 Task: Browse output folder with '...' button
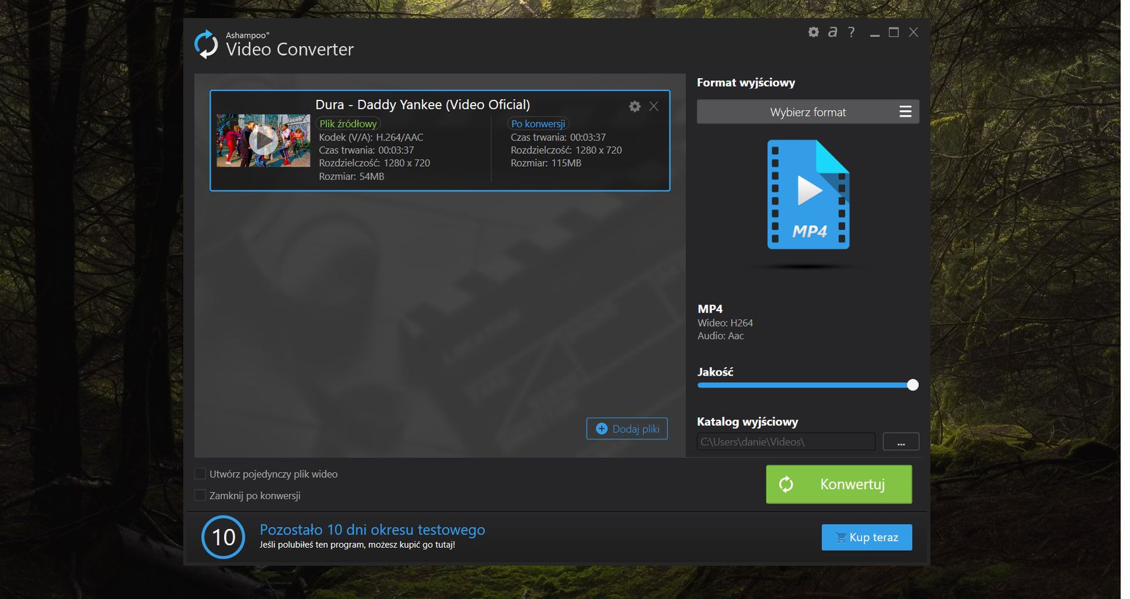pyautogui.click(x=901, y=441)
